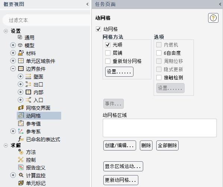Uncheck the 光顺 smoothing checkbox
The image size is (223, 187).
(108, 45)
